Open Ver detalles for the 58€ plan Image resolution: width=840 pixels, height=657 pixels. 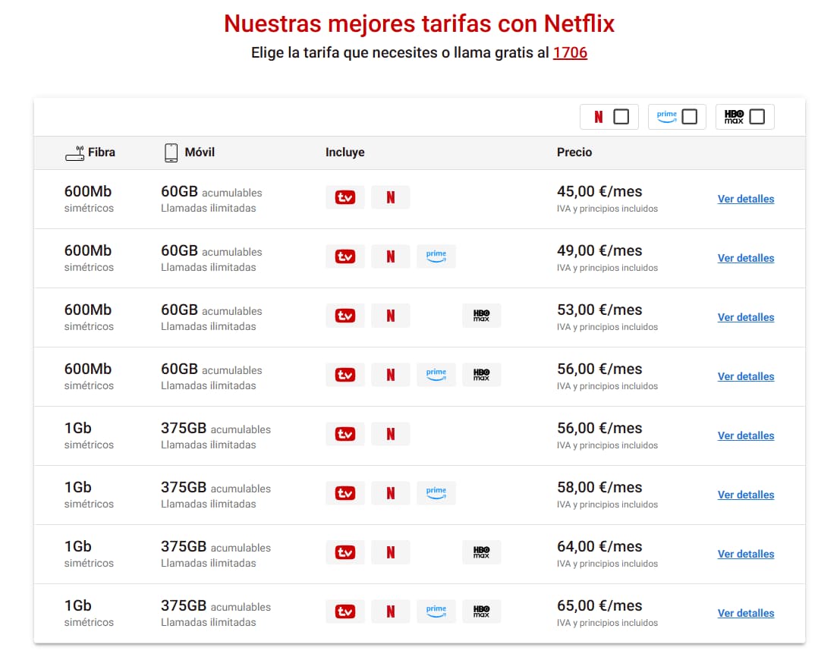(746, 495)
